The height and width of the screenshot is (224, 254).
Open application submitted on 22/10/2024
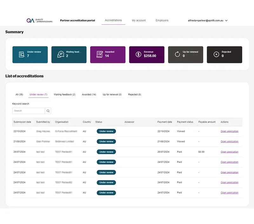tap(229, 131)
